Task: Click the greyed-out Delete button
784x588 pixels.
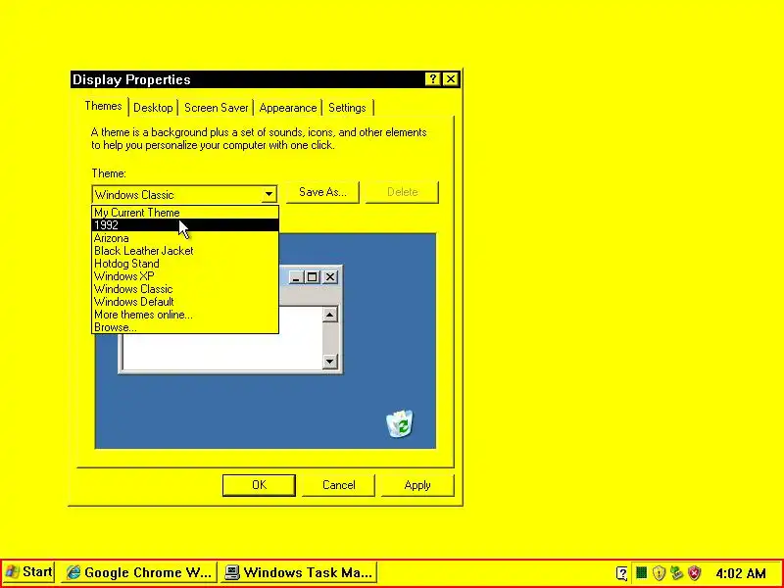Action: point(402,192)
